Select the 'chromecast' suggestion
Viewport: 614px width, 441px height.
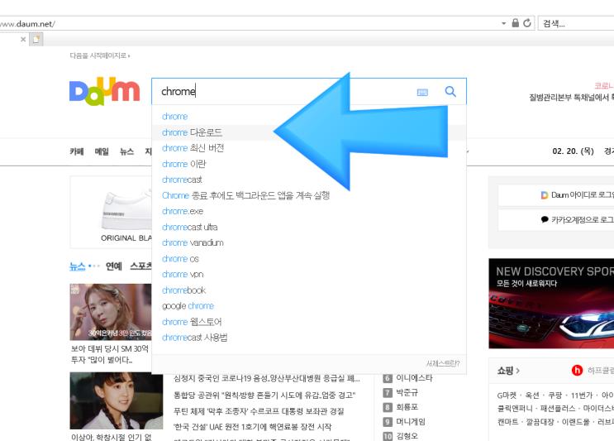pyautogui.click(x=309, y=180)
